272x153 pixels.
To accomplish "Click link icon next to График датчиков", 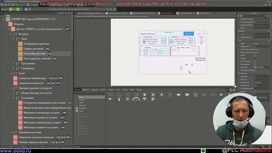I will [47, 49].
